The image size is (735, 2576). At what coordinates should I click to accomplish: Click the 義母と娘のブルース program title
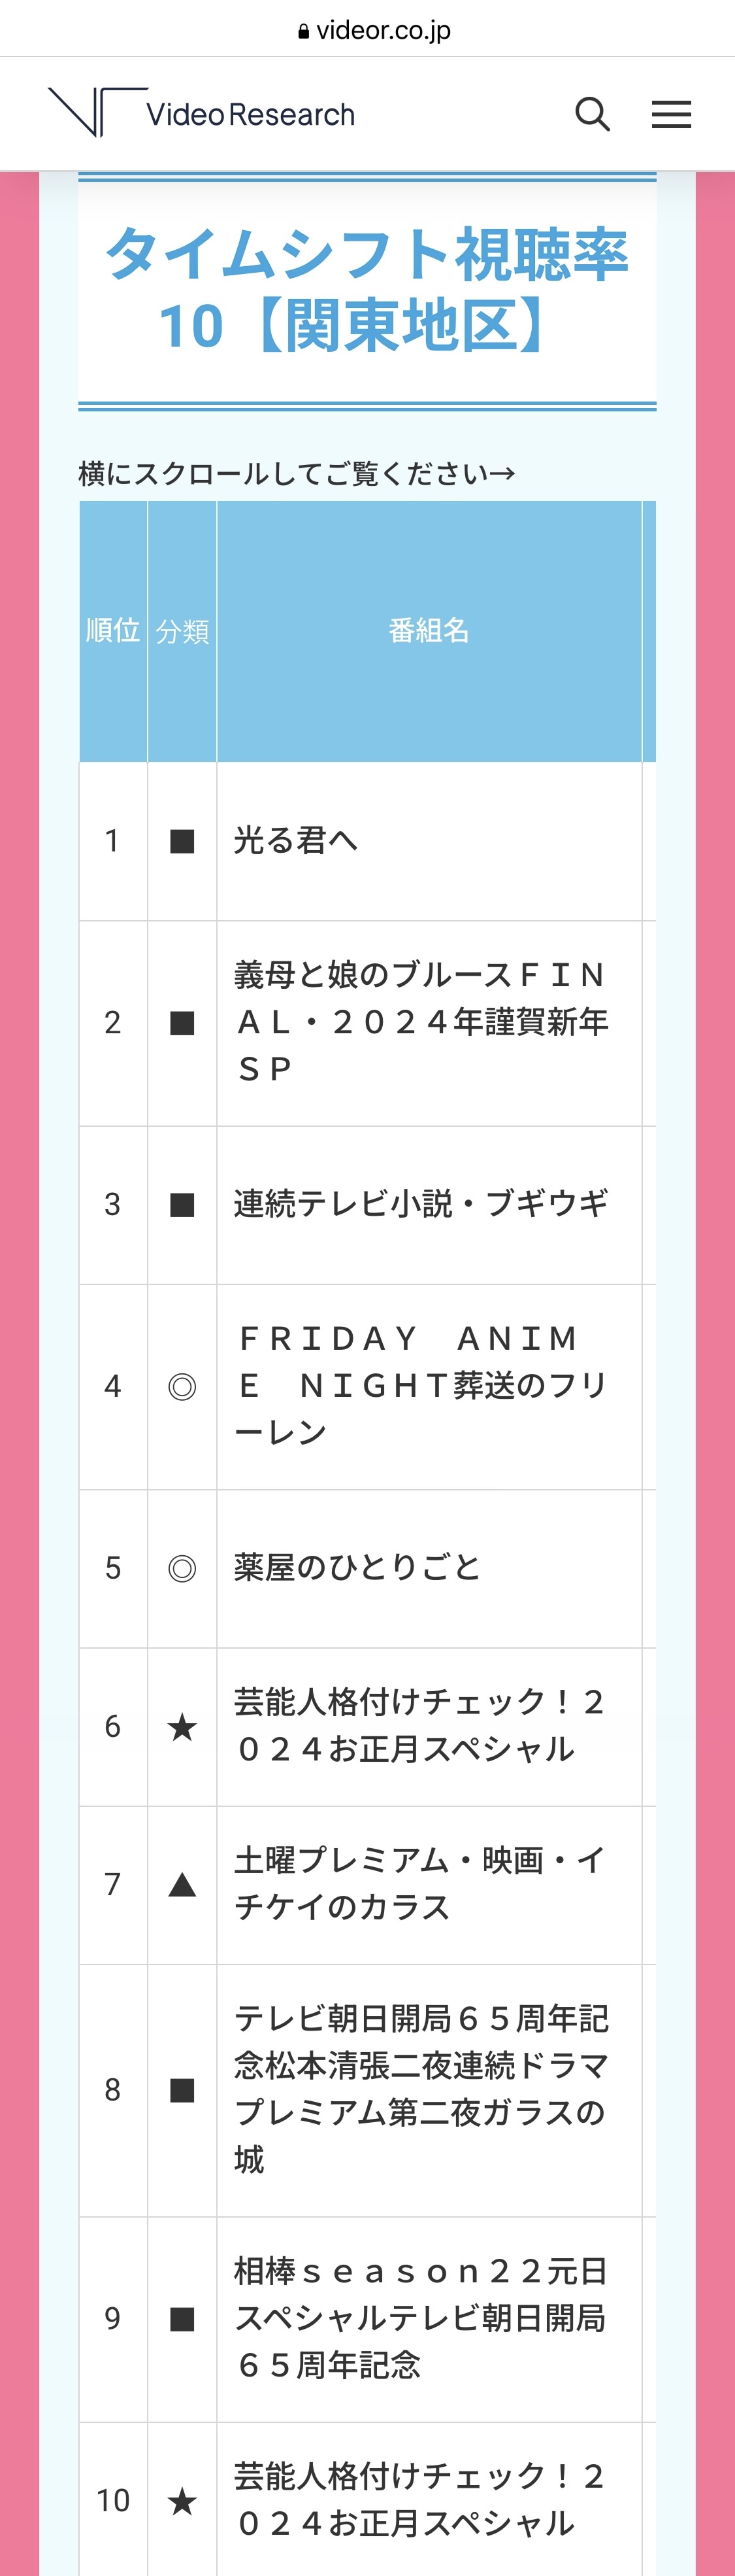tap(421, 1022)
